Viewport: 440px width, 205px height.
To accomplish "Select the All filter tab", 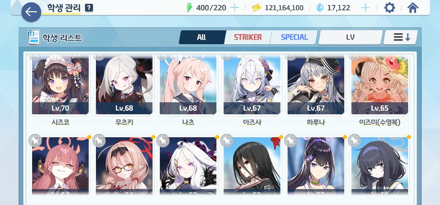I will (x=202, y=37).
